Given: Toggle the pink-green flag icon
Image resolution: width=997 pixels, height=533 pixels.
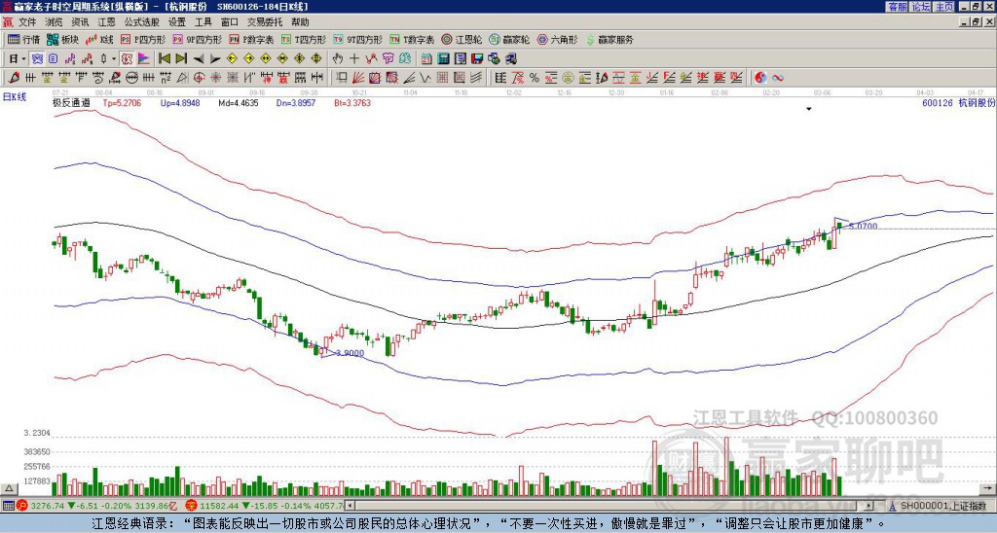Looking at the screenshot, I should coord(144,58).
